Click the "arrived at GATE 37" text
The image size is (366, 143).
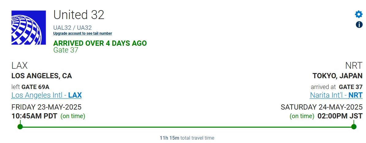click(x=337, y=87)
